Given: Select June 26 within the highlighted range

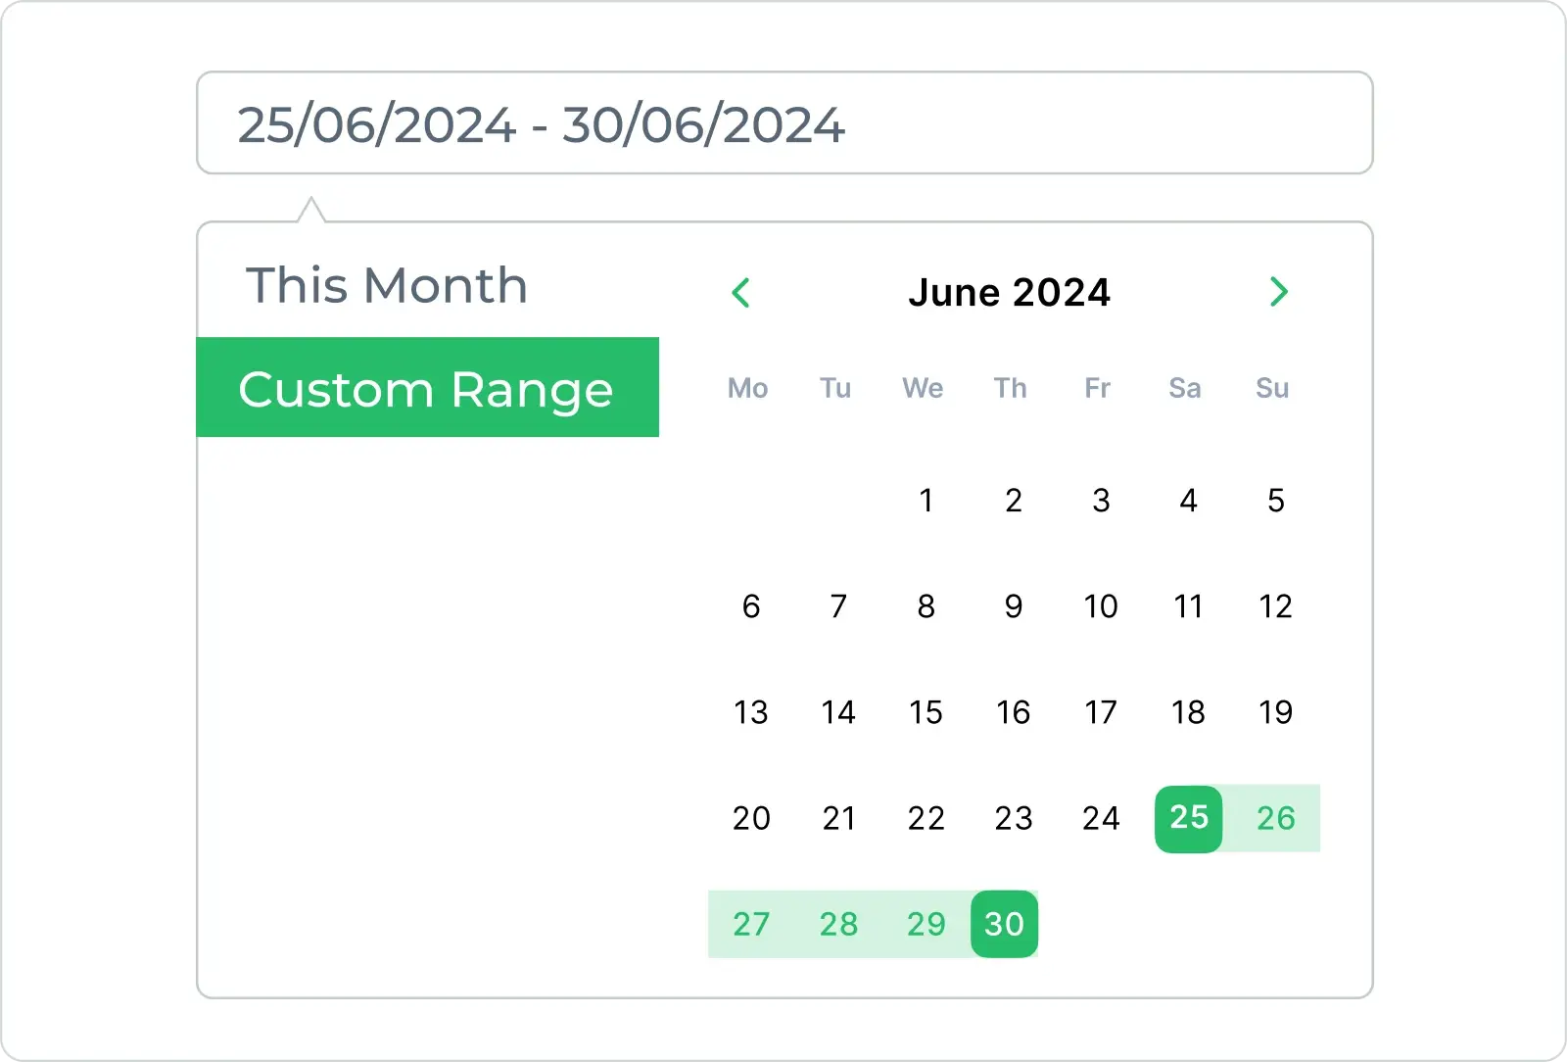Looking at the screenshot, I should (1275, 818).
